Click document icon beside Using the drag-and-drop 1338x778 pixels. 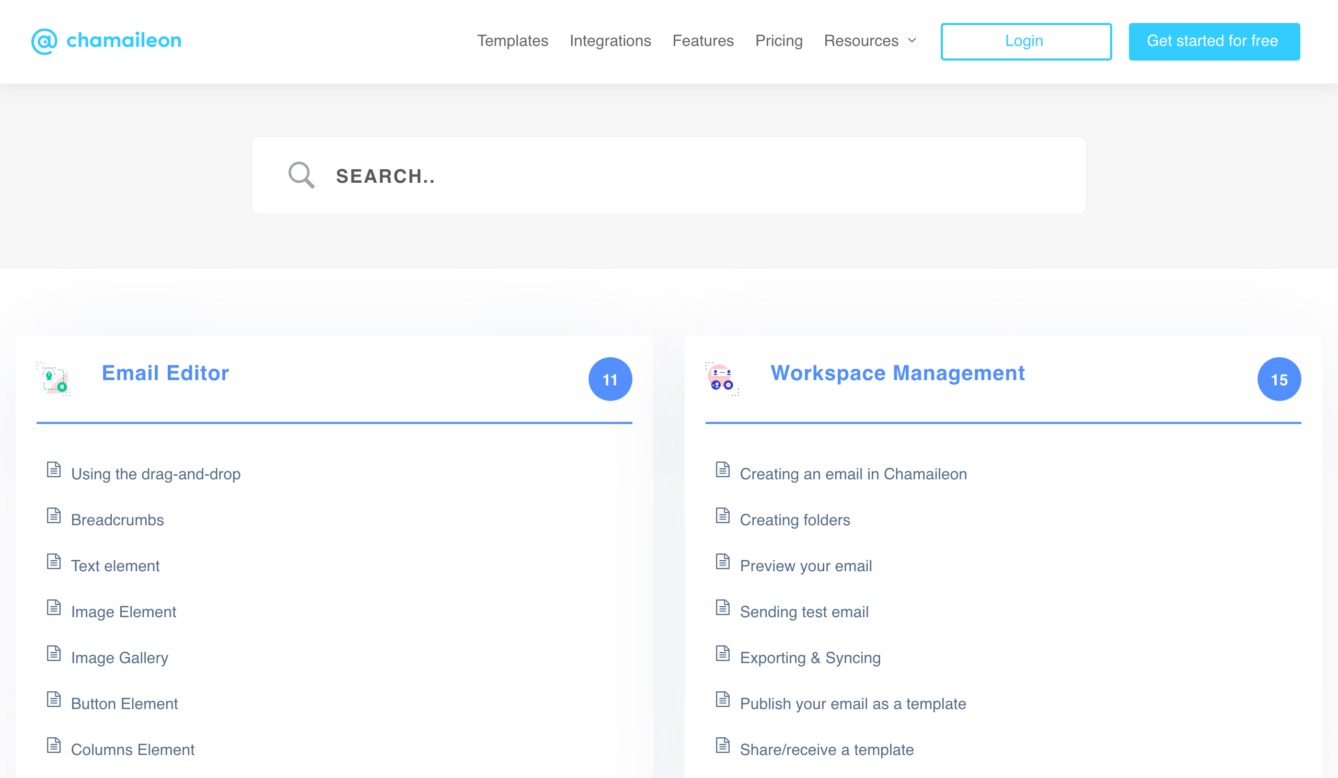[x=54, y=469]
